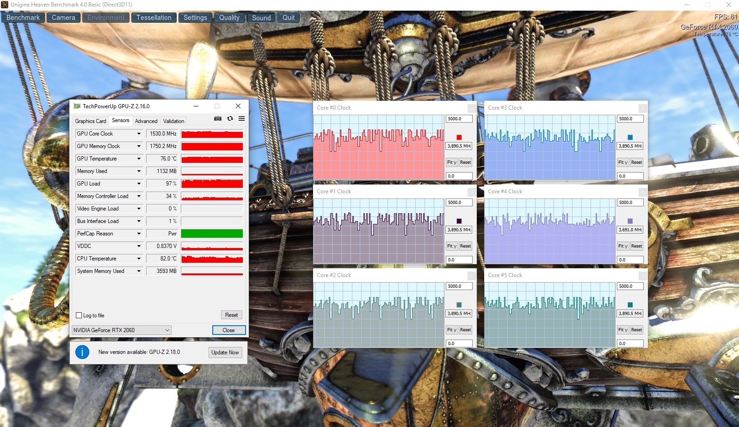Click the blue info icon in update notice
This screenshot has width=739, height=427.
tap(82, 352)
